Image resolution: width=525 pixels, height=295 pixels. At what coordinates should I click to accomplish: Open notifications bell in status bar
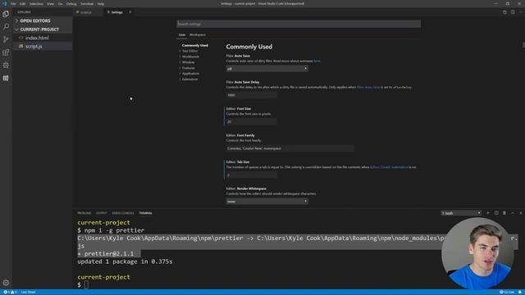pos(520,292)
